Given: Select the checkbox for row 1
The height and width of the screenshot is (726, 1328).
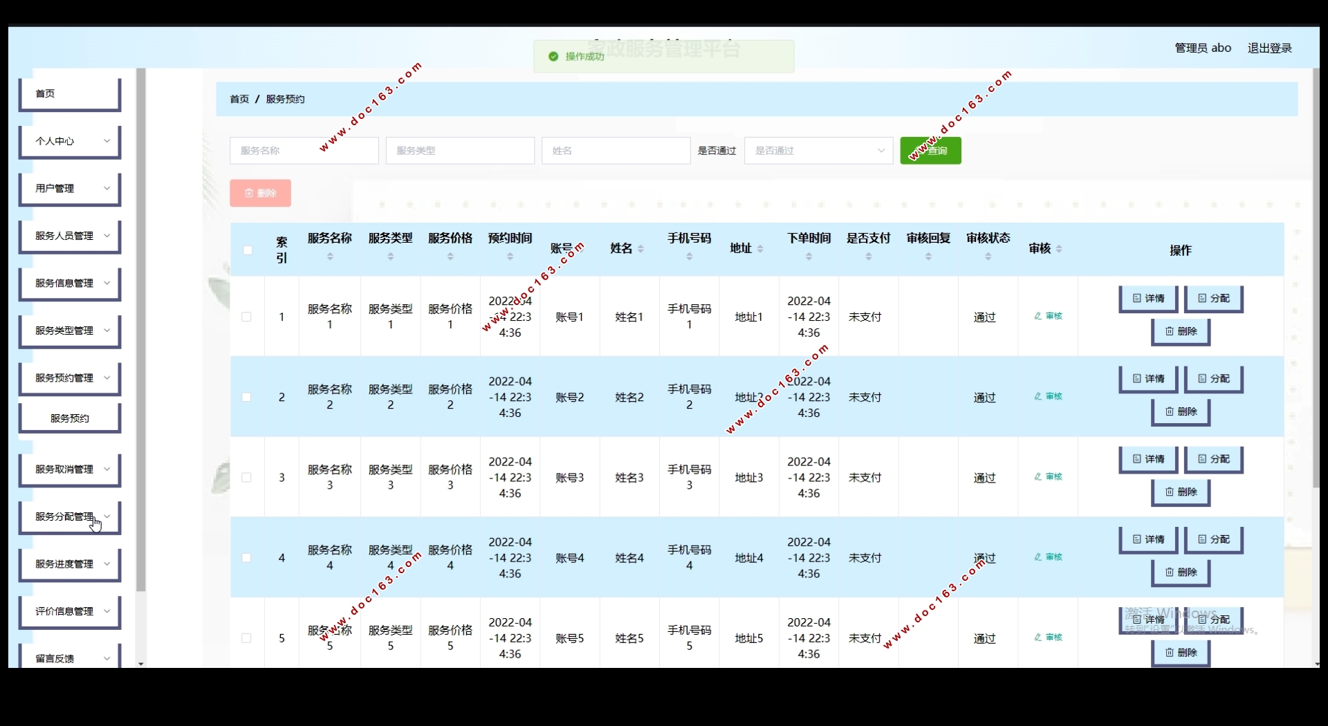Looking at the screenshot, I should pos(246,317).
